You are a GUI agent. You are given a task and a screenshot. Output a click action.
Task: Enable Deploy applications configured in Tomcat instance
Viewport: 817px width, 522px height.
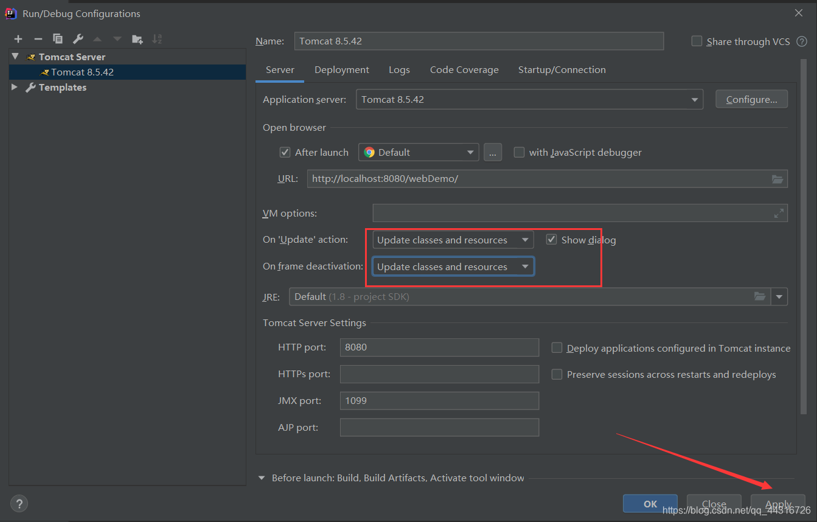(x=557, y=347)
